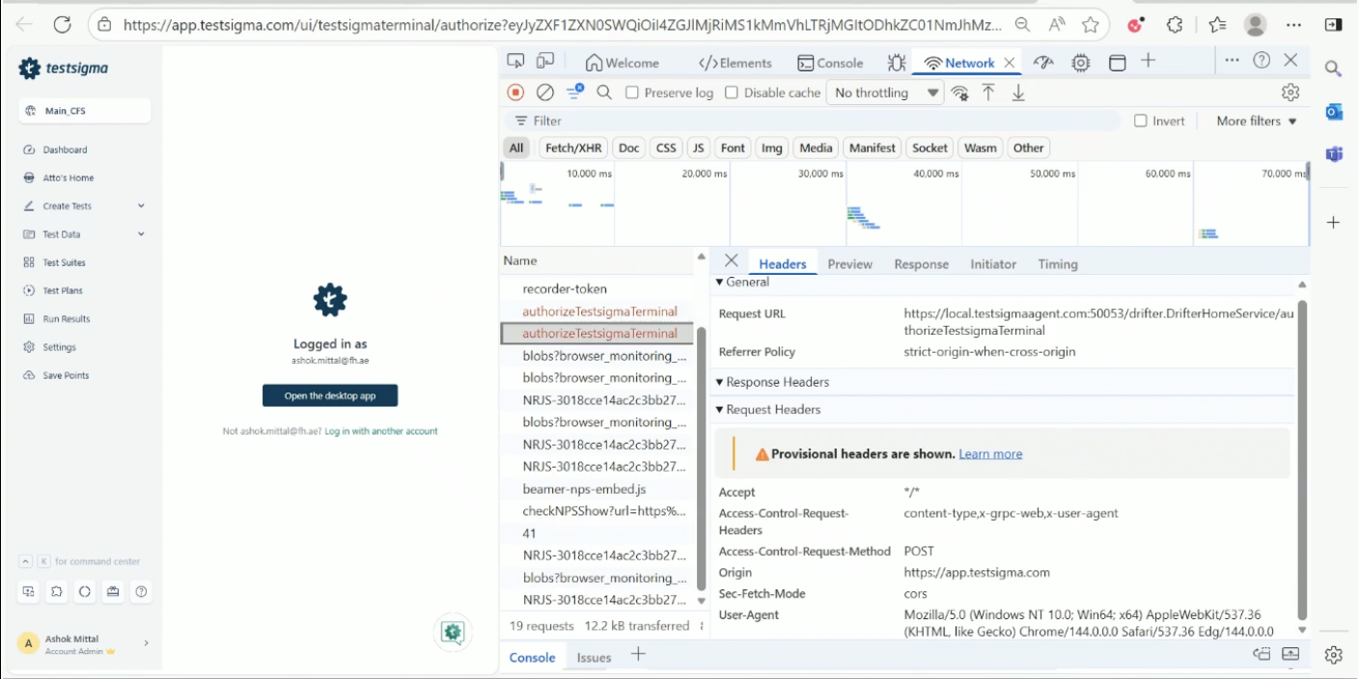Image resolution: width=1359 pixels, height=679 pixels.
Task: Filter requests by Img type
Action: click(771, 148)
